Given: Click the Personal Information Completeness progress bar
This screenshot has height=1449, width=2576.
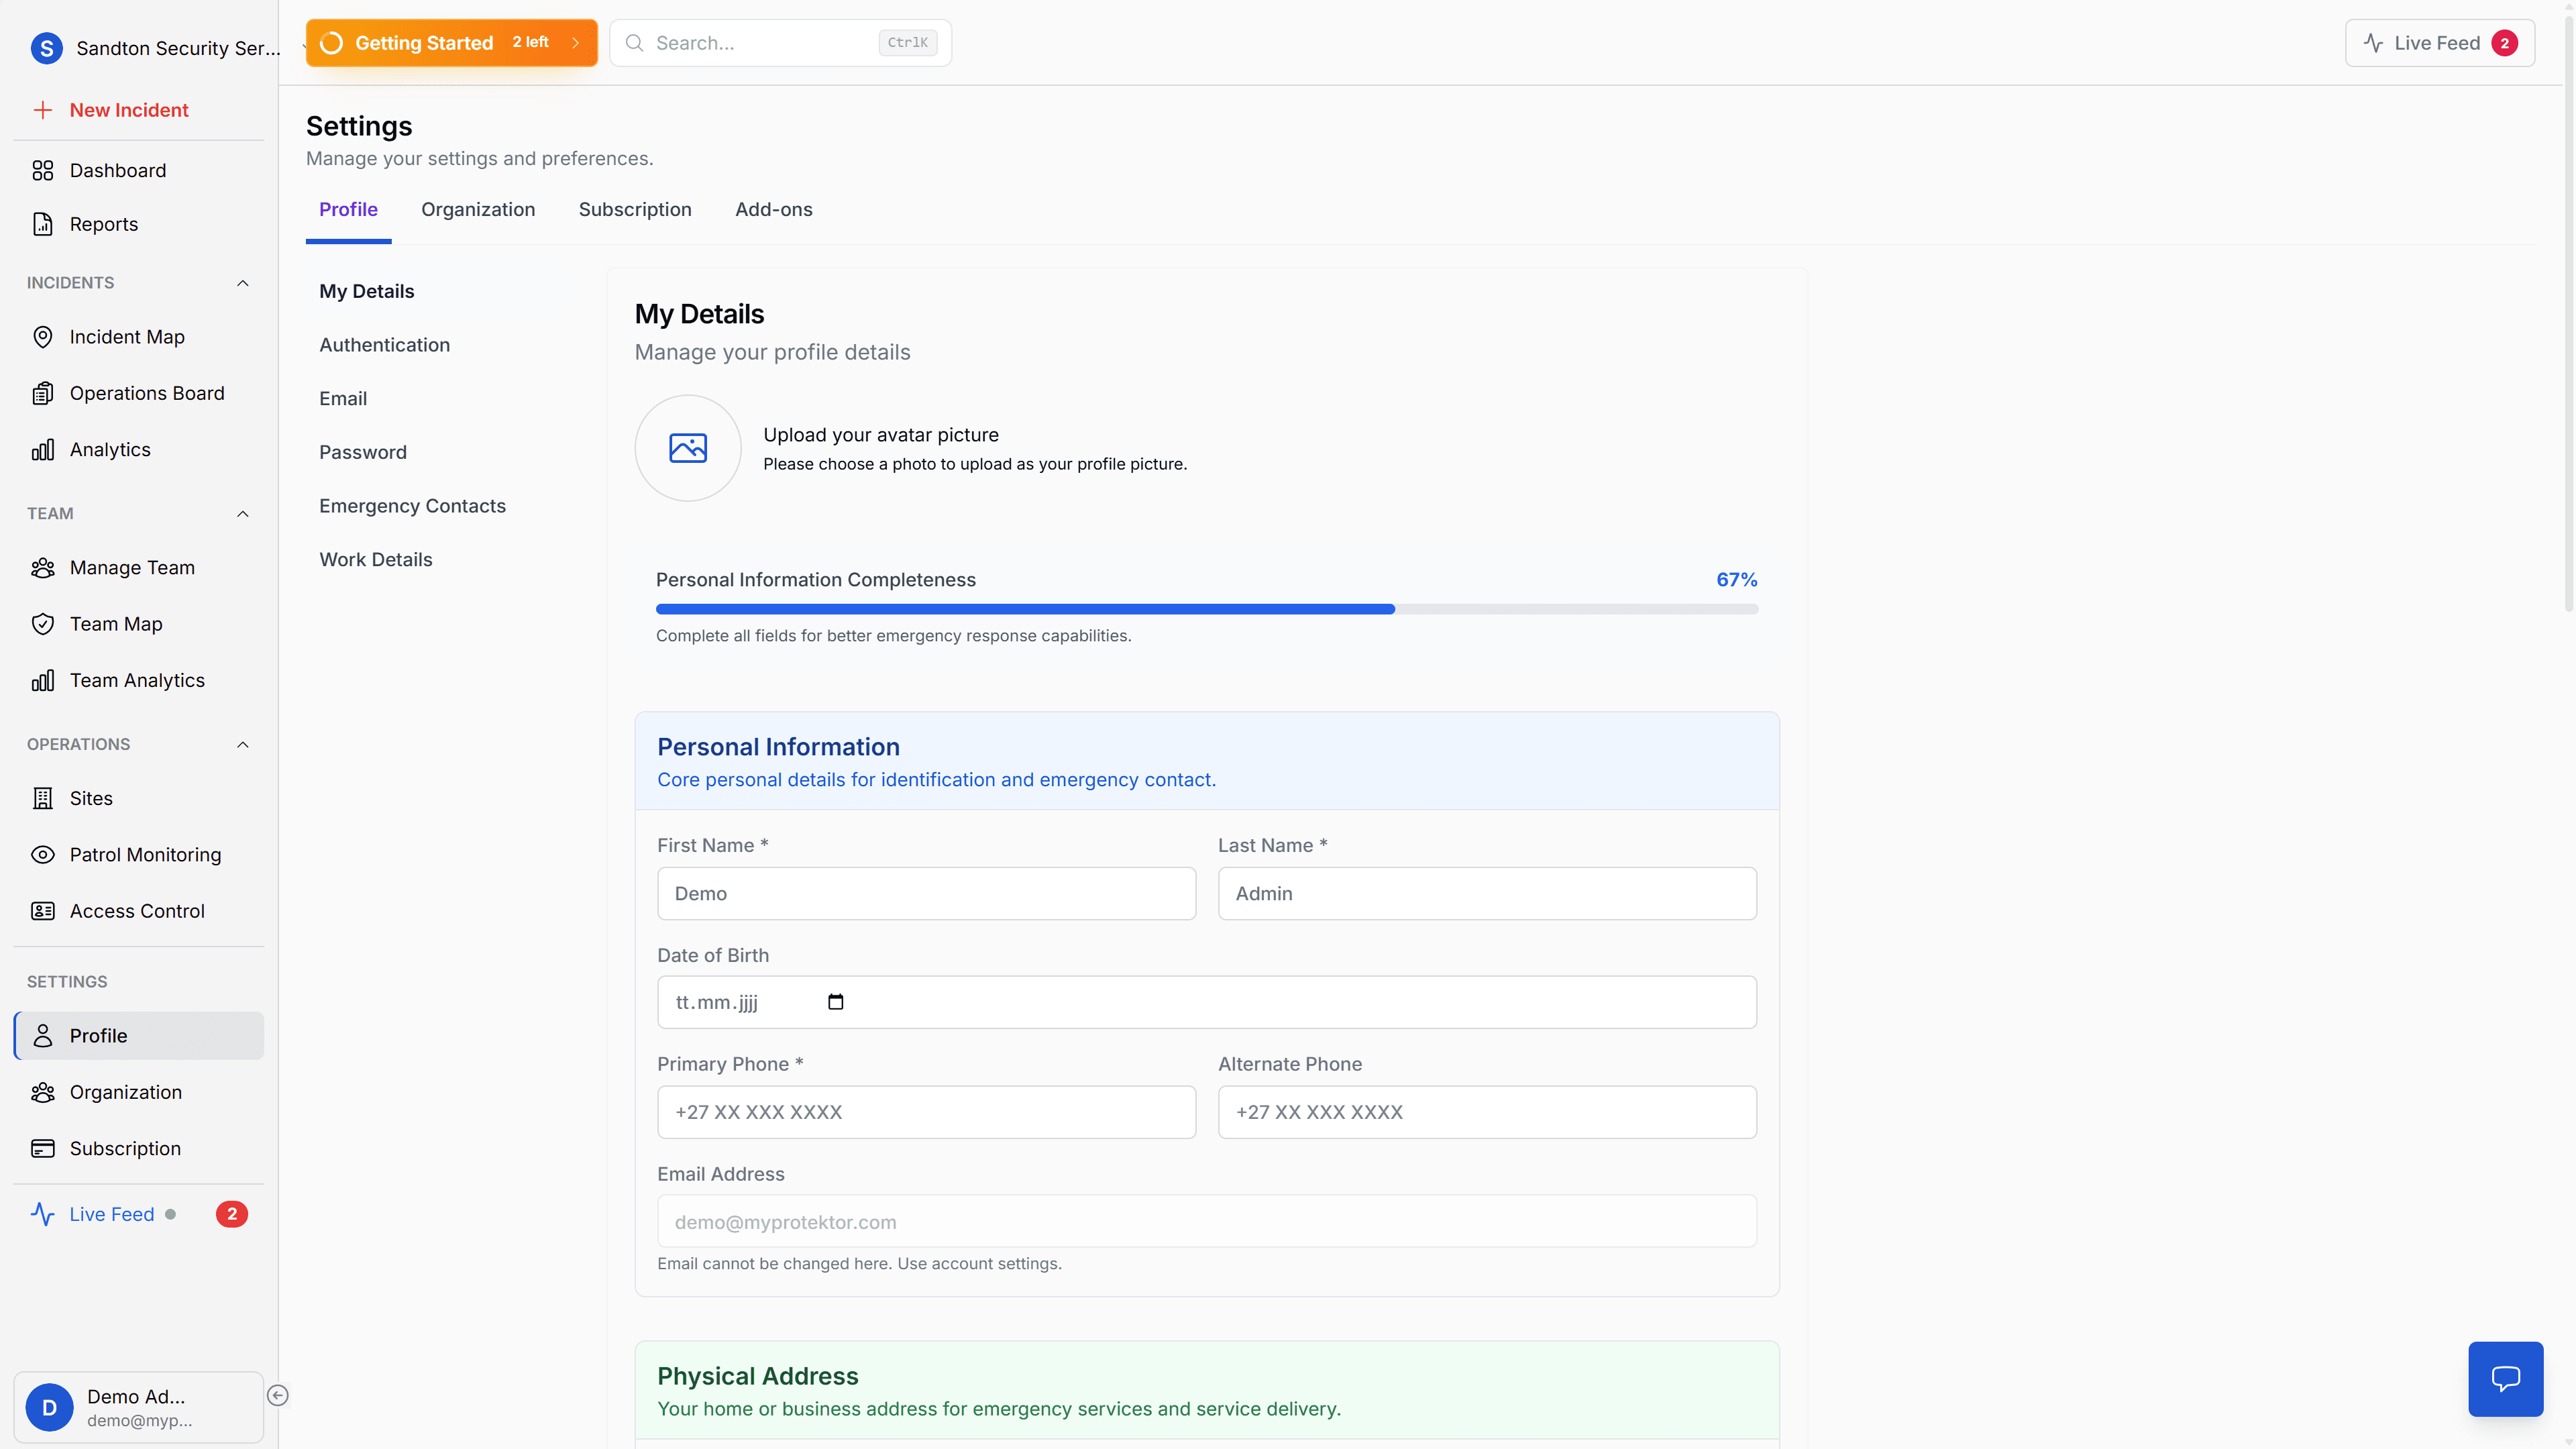Looking at the screenshot, I should click(x=1207, y=609).
